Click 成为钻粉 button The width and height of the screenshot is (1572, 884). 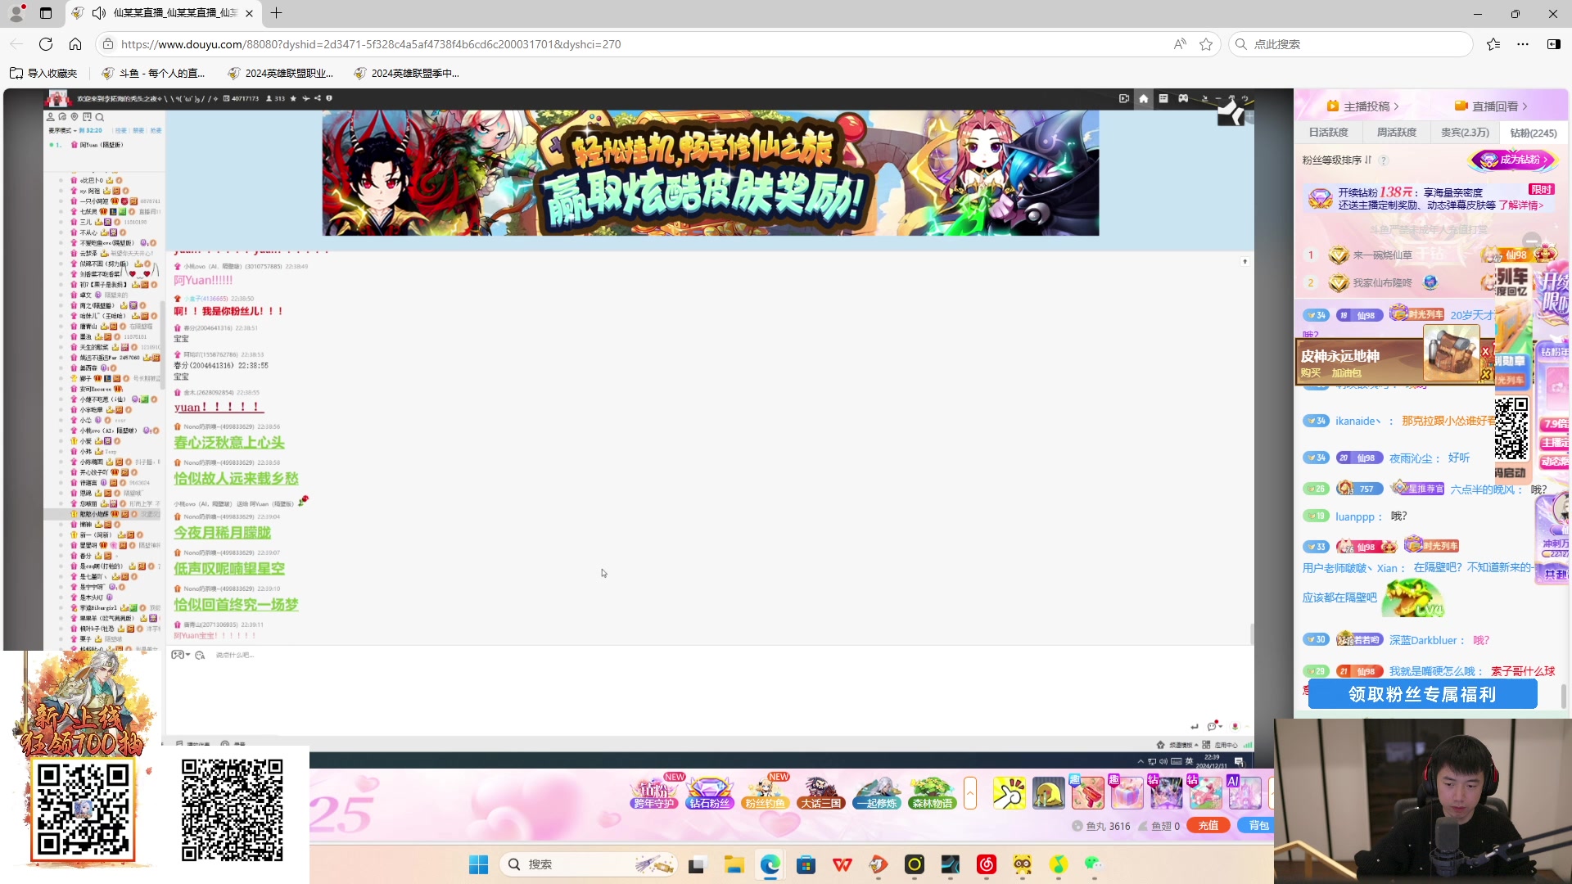coord(1515,160)
